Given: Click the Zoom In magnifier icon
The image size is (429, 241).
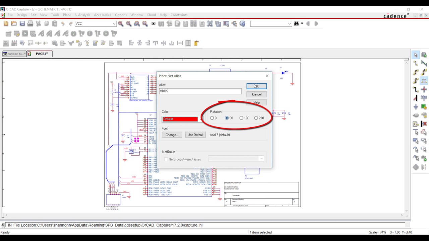Looking at the screenshot, I should click(121, 23).
